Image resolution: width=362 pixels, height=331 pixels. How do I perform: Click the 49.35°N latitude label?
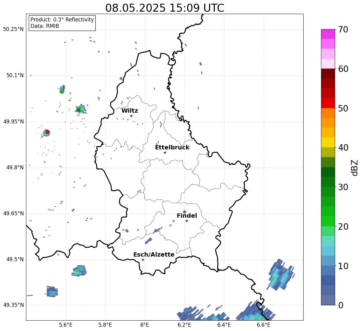pyautogui.click(x=13, y=305)
